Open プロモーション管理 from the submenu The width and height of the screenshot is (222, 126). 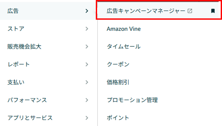pos(132,100)
